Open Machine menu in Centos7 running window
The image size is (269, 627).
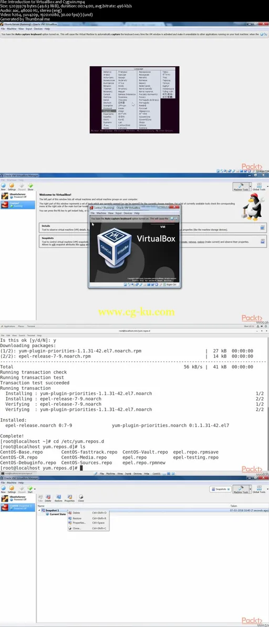click(x=101, y=213)
